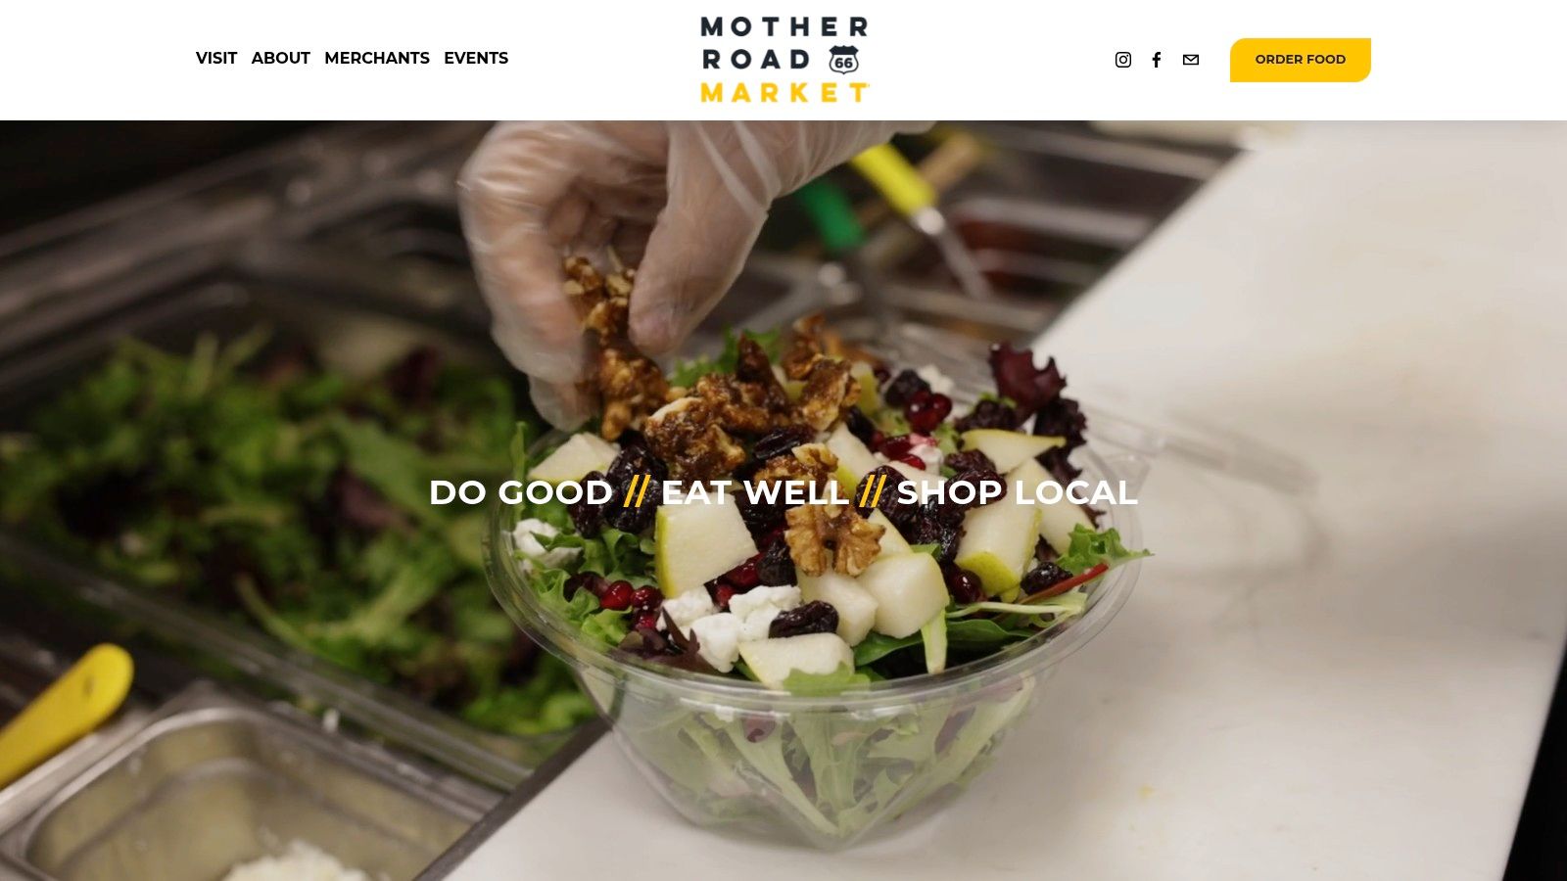1567x881 pixels.
Task: Open the Instagram profile icon
Action: pos(1123,60)
